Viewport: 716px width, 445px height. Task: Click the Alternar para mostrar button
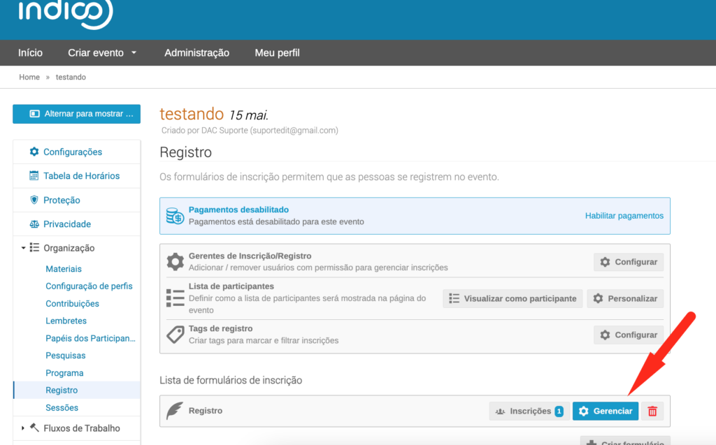(77, 114)
